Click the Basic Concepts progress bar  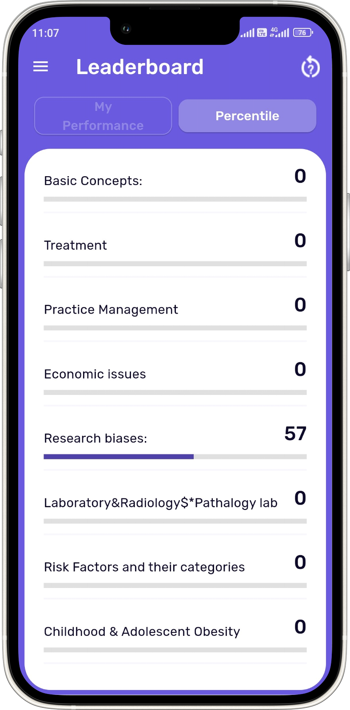(175, 199)
